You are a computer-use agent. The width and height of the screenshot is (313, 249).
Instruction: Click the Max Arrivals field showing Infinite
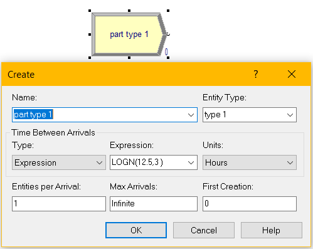[154, 204]
